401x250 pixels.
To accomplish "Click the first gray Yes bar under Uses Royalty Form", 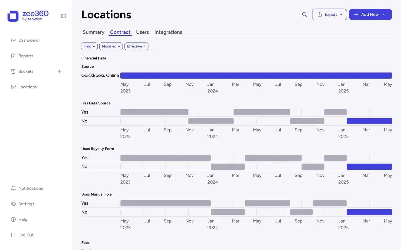I will click(165, 158).
